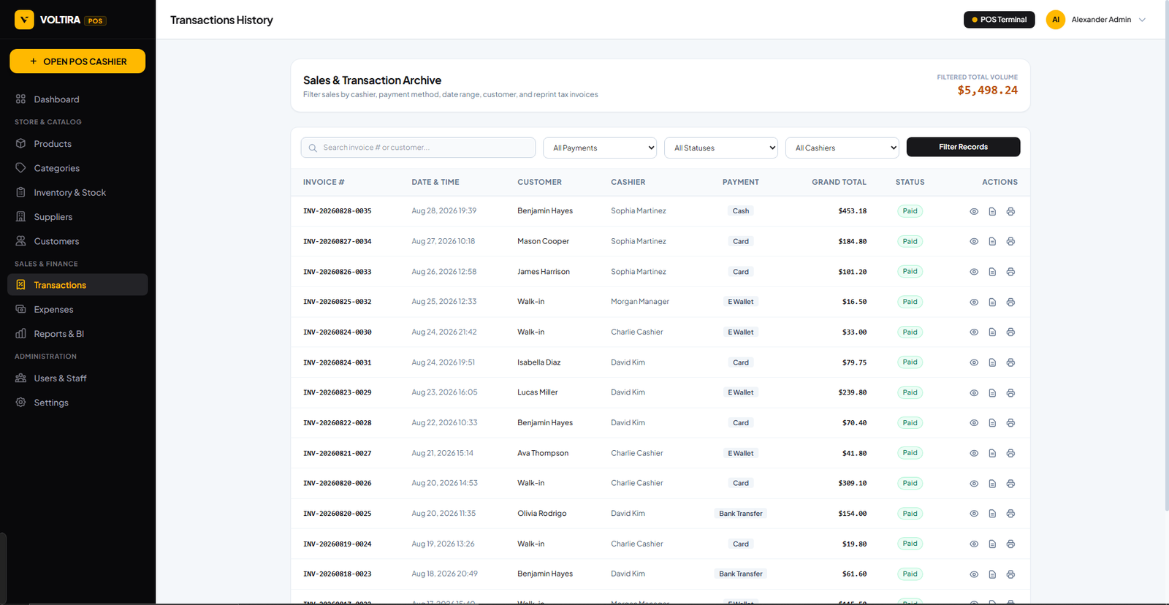The width and height of the screenshot is (1169, 605).
Task: Open the All Cashiers filter dropdown
Action: pyautogui.click(x=842, y=148)
